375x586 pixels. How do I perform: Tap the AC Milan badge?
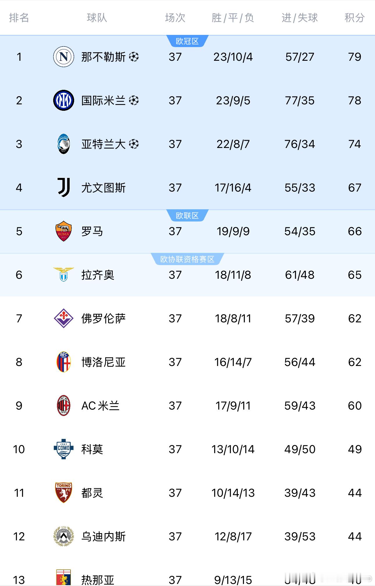click(63, 405)
